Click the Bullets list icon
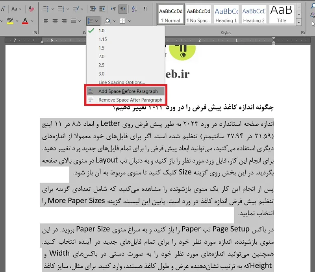 tap(46, 9)
